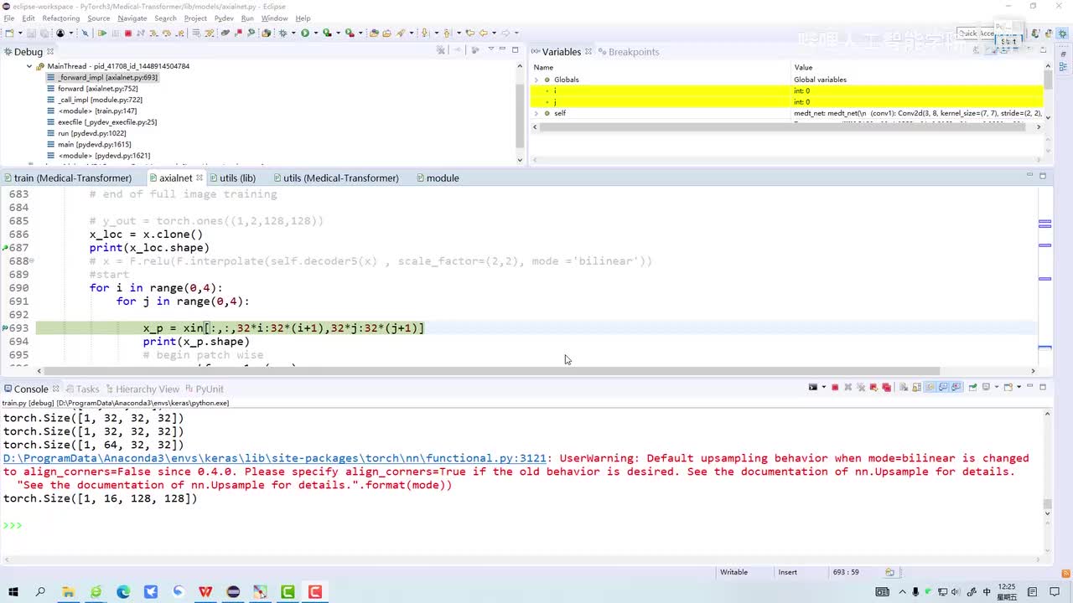Switch to the train (Medical-Transformer) editor tab
The image size is (1073, 603).
(72, 178)
